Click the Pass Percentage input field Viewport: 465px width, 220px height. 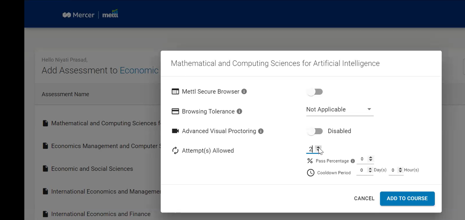tap(362, 159)
